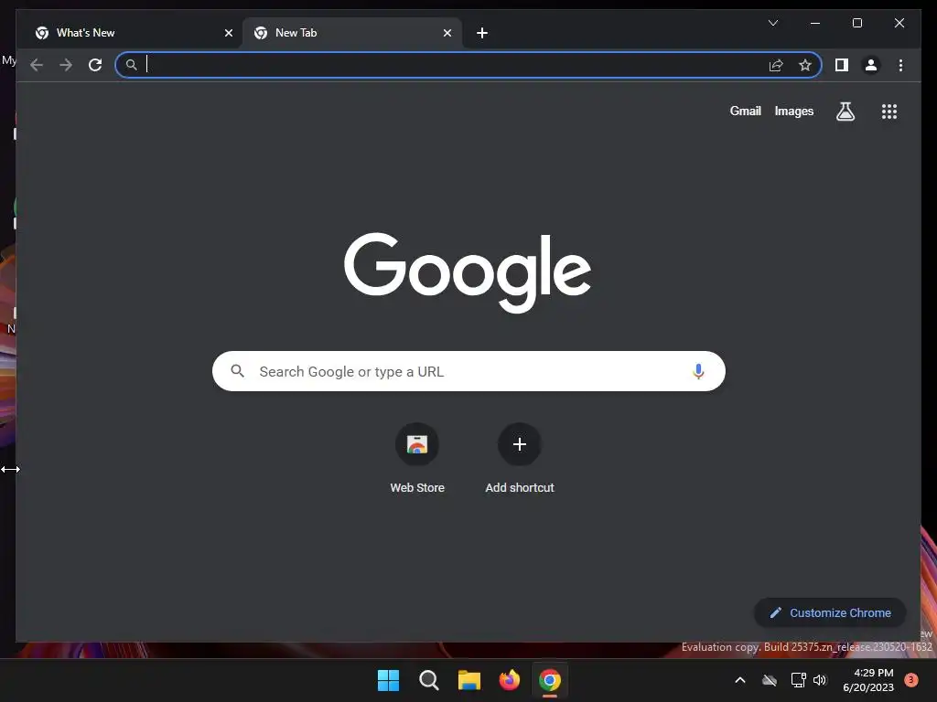Click the search magnifier in address bar
937x702 pixels.
[x=132, y=65]
